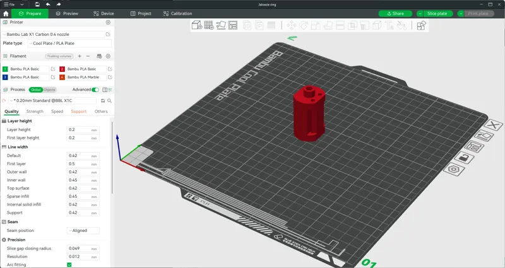Toggle the Advanced settings switch
Viewport: 505px width, 268px height.
point(95,90)
